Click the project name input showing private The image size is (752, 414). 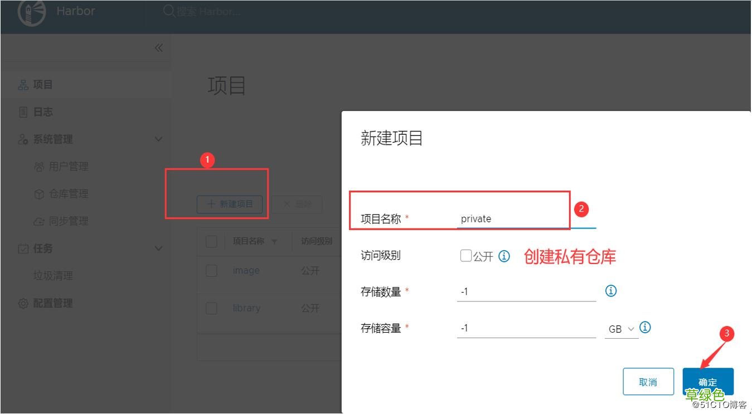pyautogui.click(x=507, y=218)
